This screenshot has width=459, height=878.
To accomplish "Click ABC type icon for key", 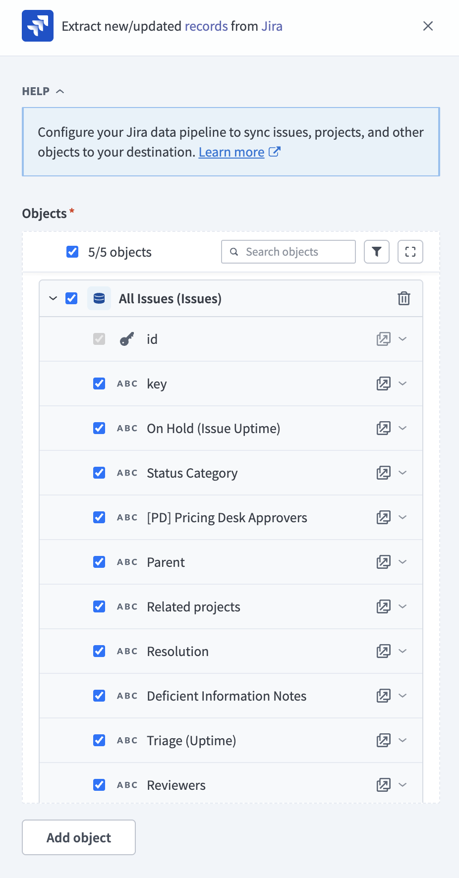I will point(127,384).
